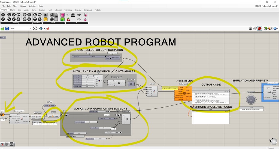Image resolution: width=279 pixels, height=150 pixels.
Task: Select the Tree utility icon
Action: [x=73, y=15]
